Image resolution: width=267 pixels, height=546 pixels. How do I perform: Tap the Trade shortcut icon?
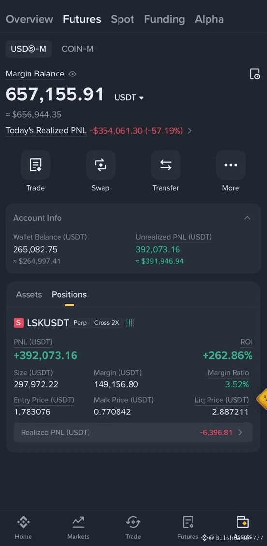click(x=35, y=165)
